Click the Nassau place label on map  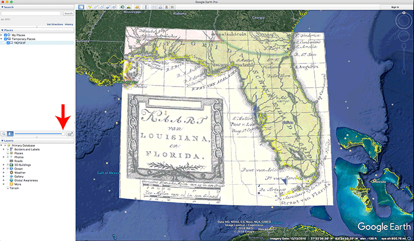coord(380,181)
